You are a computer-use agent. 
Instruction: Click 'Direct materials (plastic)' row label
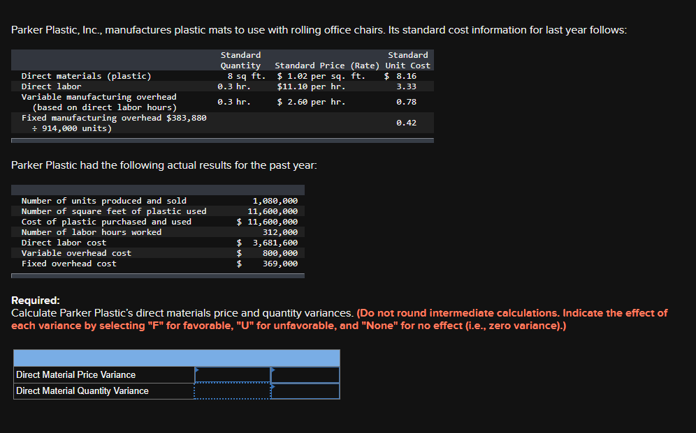(x=87, y=76)
